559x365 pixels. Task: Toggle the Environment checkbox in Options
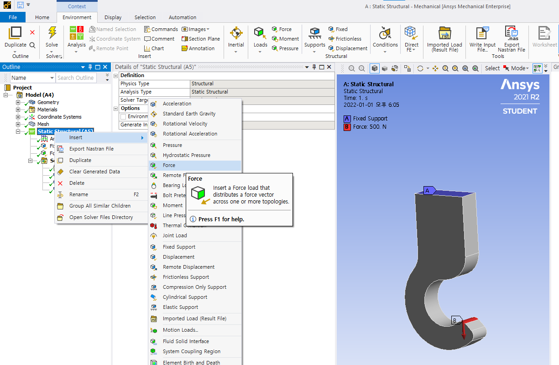(x=123, y=117)
